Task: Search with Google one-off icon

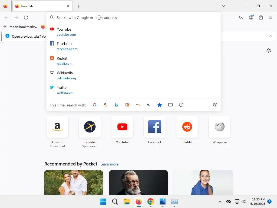Action: 95,105
